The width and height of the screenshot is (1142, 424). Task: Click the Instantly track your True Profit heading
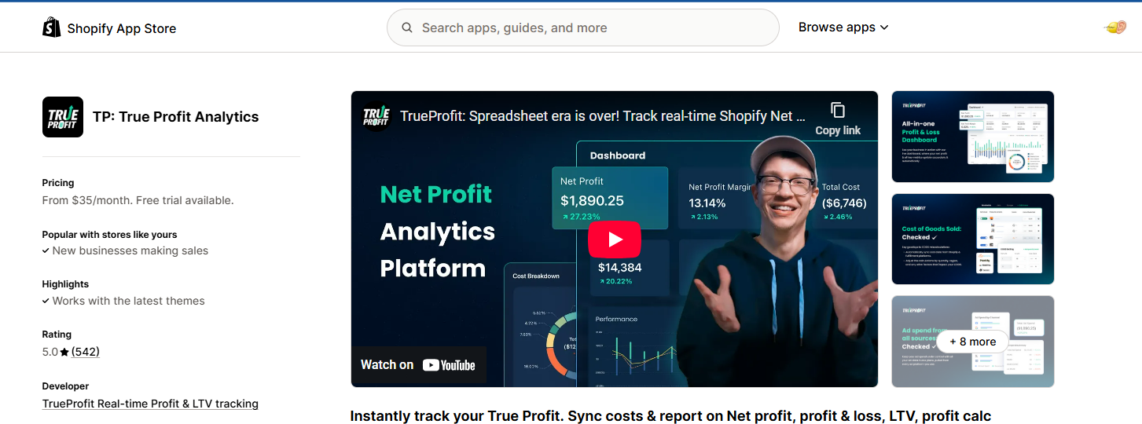pyautogui.click(x=670, y=416)
